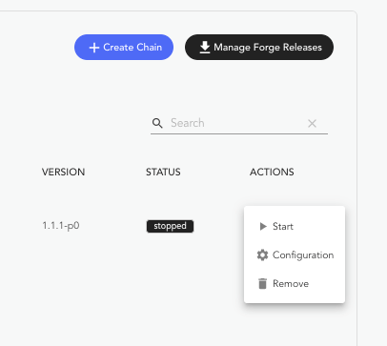Click the plus icon on Create Chain

pos(94,48)
